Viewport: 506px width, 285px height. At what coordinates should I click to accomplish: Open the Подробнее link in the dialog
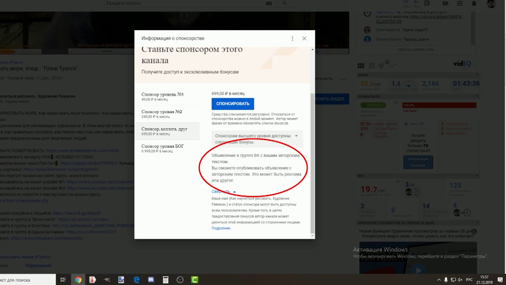click(x=222, y=228)
